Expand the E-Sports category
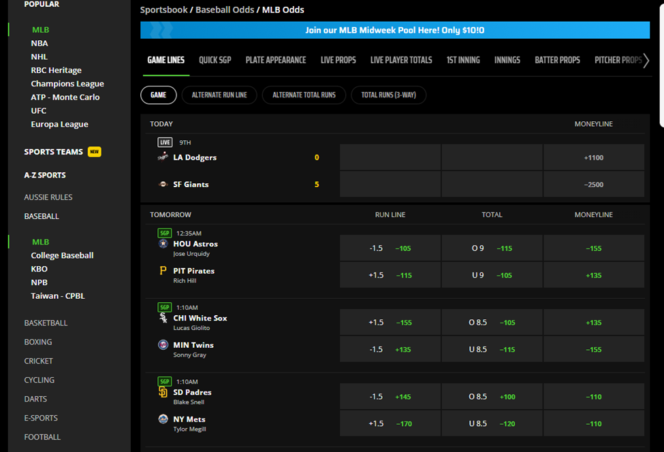 coord(41,418)
